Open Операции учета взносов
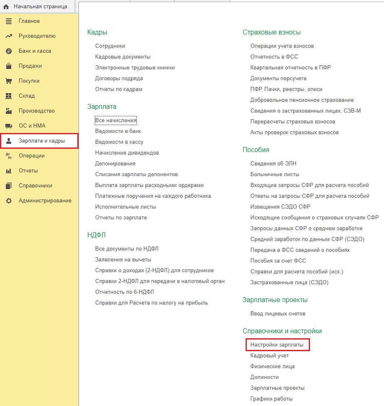The width and height of the screenshot is (384, 406). [282, 46]
